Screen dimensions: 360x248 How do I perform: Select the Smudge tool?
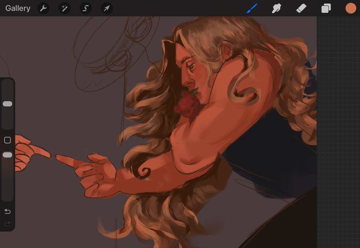[x=277, y=8]
